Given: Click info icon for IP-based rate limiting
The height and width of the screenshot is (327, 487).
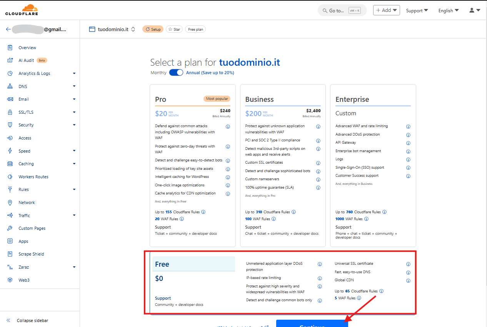Looking at the screenshot, I should (320, 278).
